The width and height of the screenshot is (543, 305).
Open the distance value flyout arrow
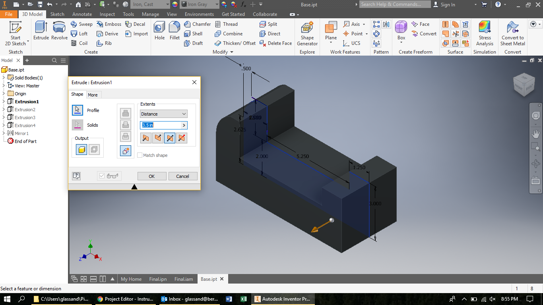tap(184, 125)
